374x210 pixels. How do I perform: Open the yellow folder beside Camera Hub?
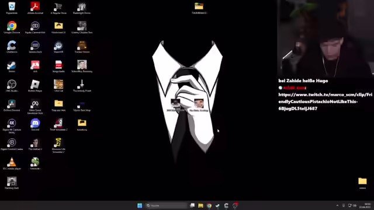pos(58,27)
